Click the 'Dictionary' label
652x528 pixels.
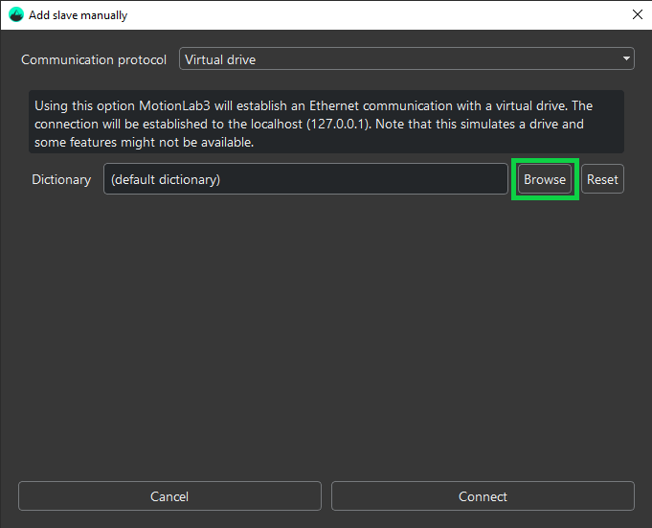coord(61,179)
